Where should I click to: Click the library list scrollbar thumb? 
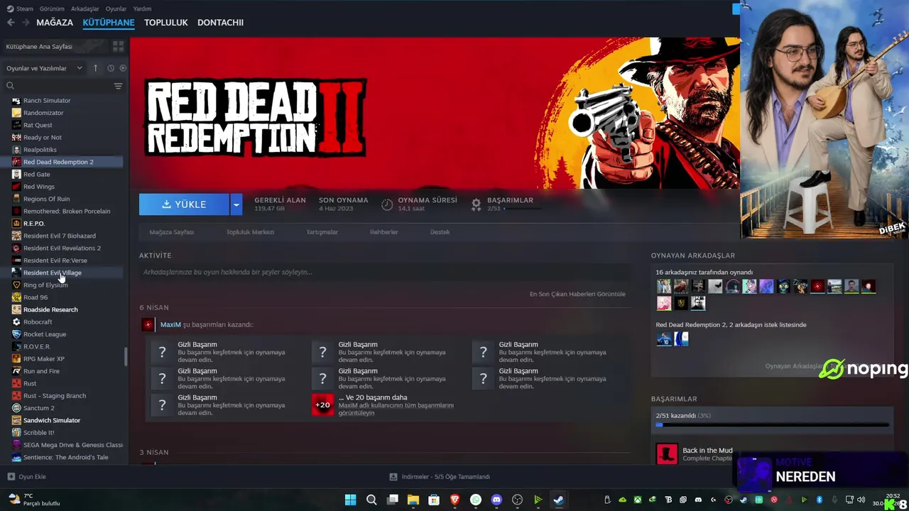(x=126, y=357)
